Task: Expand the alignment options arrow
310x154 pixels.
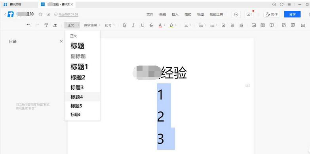Action: (190, 25)
